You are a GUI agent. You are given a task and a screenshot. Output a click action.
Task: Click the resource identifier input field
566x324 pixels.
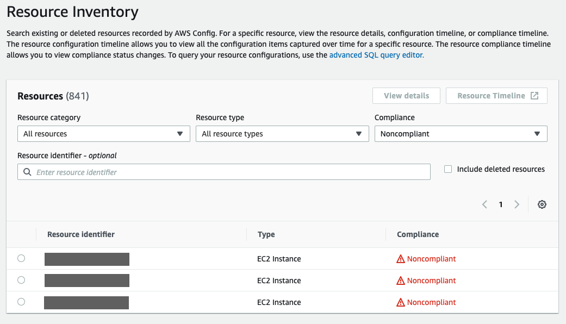(x=217, y=172)
